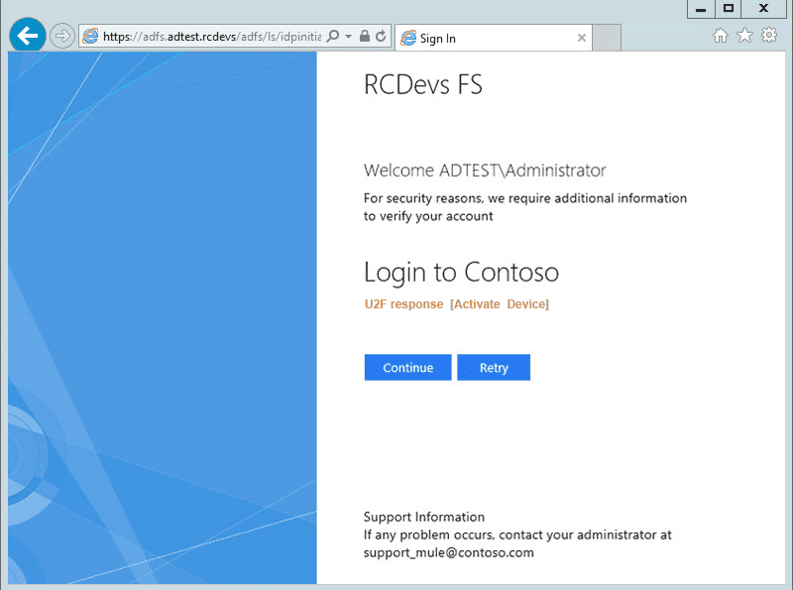
Task: Open the Favorites star panel
Action: point(744,35)
